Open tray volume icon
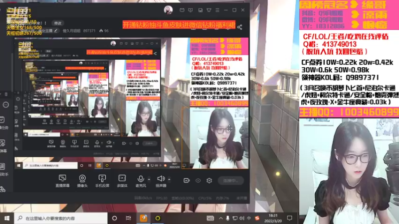 pyautogui.click(x=242, y=218)
